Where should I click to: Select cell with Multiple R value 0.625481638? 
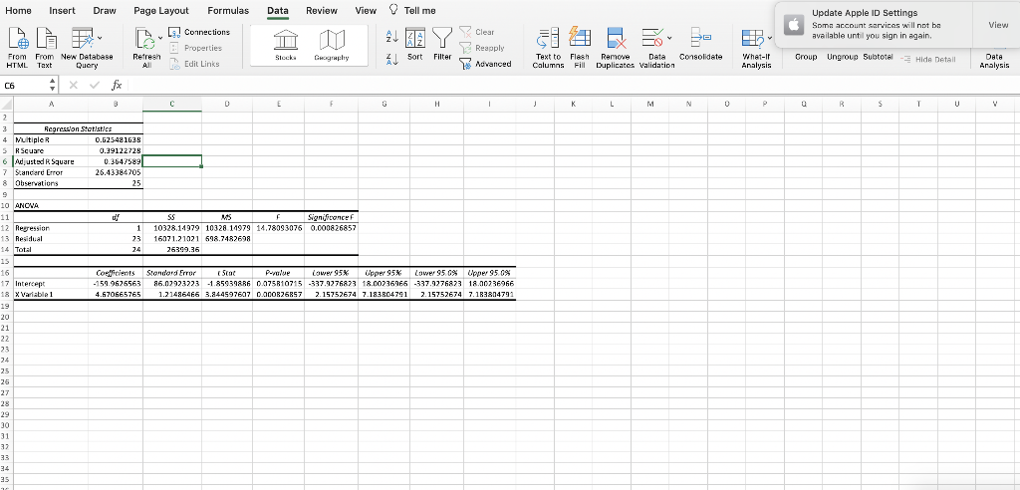coord(116,139)
